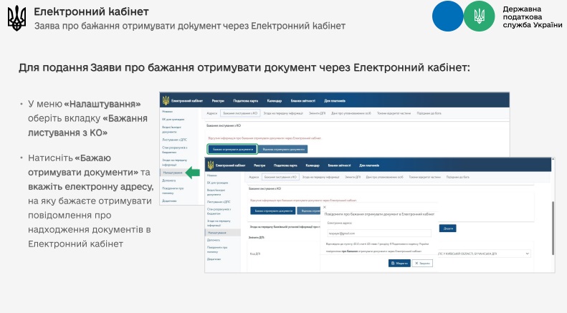The height and width of the screenshot is (313, 567).
Task: Expand the Код ДПІ dropdown list
Action: (528, 253)
